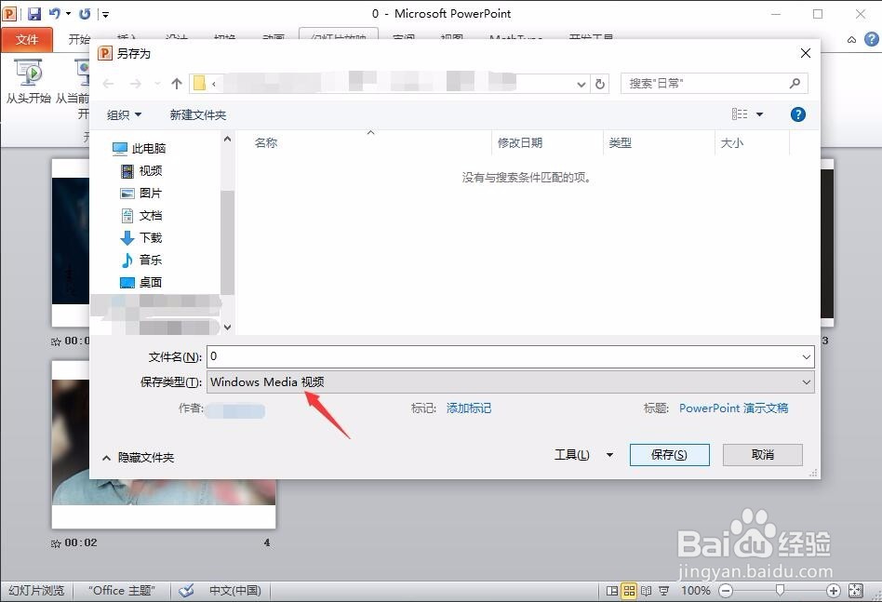Open the 文档 folder in navigation pane
882x602 pixels.
point(141,216)
